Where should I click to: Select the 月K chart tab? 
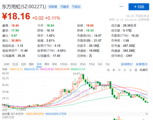(39, 64)
